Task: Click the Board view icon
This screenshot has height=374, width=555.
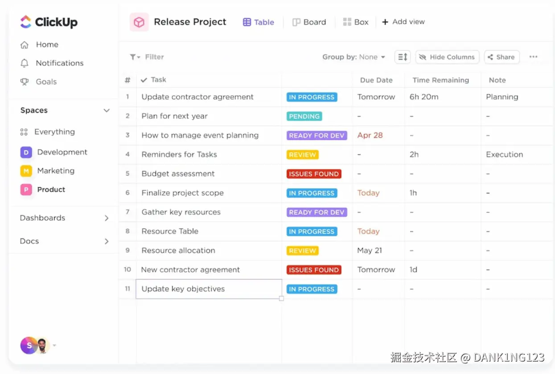Action: click(x=296, y=22)
